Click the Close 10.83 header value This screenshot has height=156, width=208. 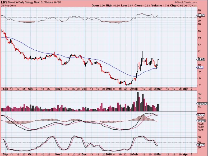click(142, 6)
